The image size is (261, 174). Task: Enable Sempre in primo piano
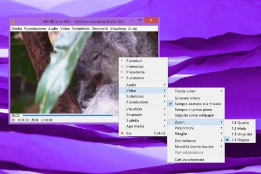196,110
